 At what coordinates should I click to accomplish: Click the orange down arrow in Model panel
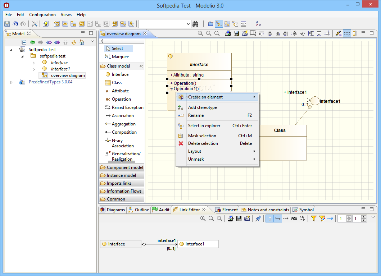(74, 42)
